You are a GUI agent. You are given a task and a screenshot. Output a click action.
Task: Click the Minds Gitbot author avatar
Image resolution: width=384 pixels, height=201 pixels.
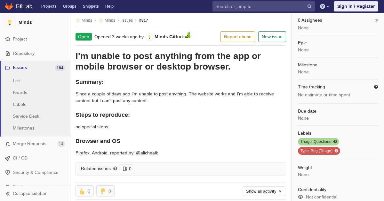pyautogui.click(x=149, y=37)
